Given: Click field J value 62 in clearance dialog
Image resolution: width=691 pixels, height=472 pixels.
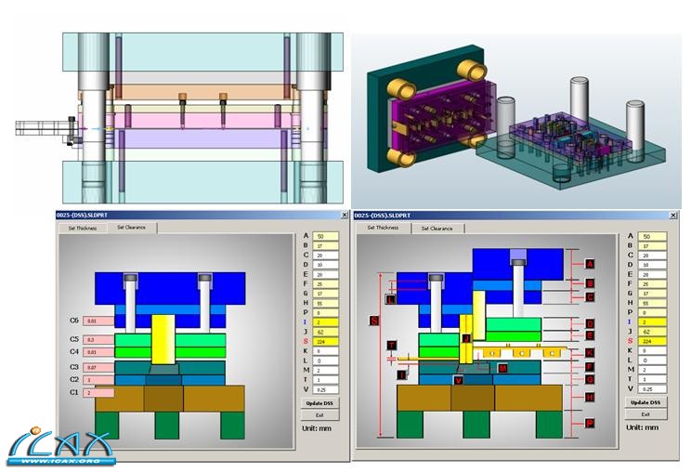Looking at the screenshot, I should [x=326, y=332].
